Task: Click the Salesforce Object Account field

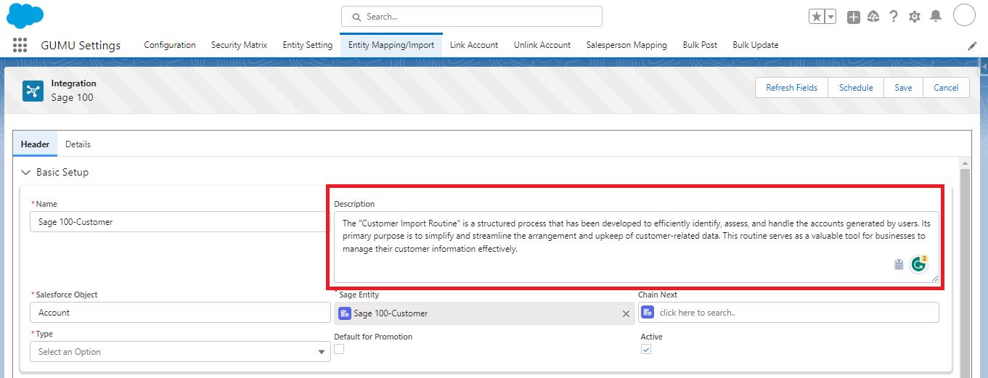Action: point(180,313)
